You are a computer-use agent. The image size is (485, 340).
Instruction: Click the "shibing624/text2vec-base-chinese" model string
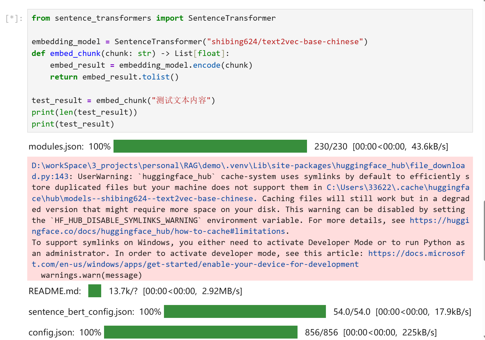(285, 42)
